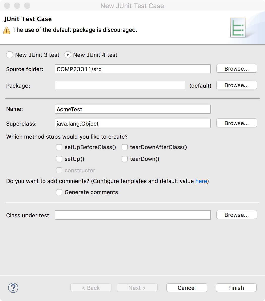This screenshot has width=265, height=301.
Task: Enable the tearDown() method stub
Action: (125, 159)
